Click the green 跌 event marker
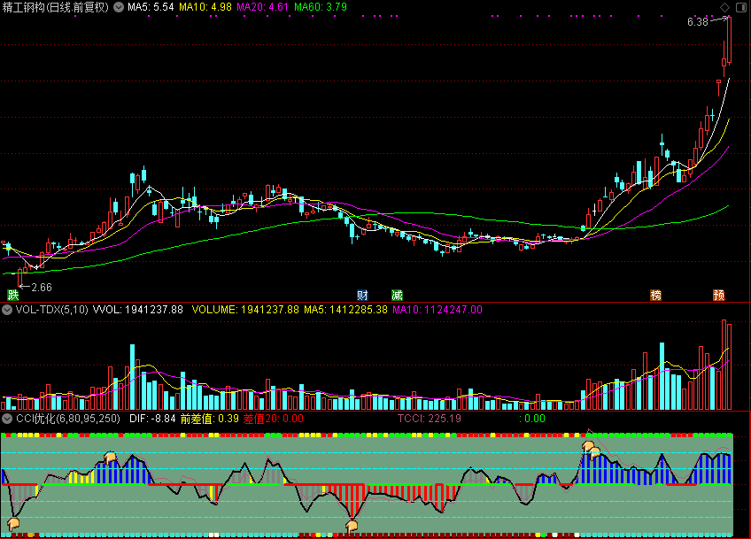 (12, 294)
